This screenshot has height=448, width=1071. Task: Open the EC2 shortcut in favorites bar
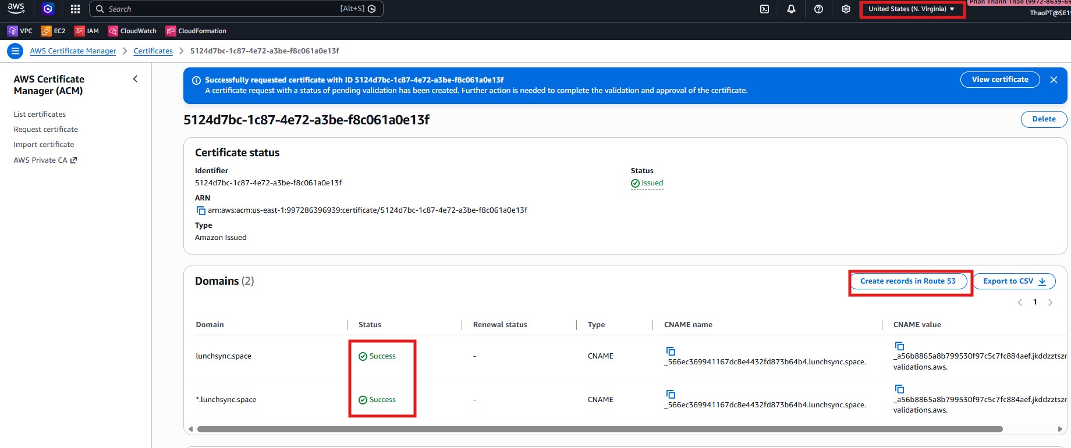click(x=53, y=31)
